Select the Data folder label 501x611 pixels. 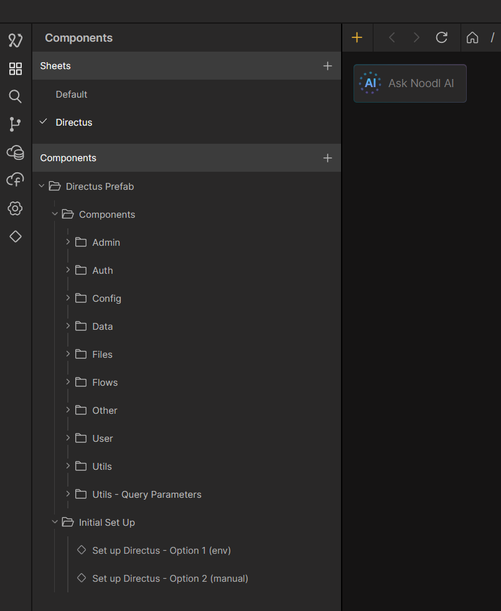pyautogui.click(x=103, y=327)
